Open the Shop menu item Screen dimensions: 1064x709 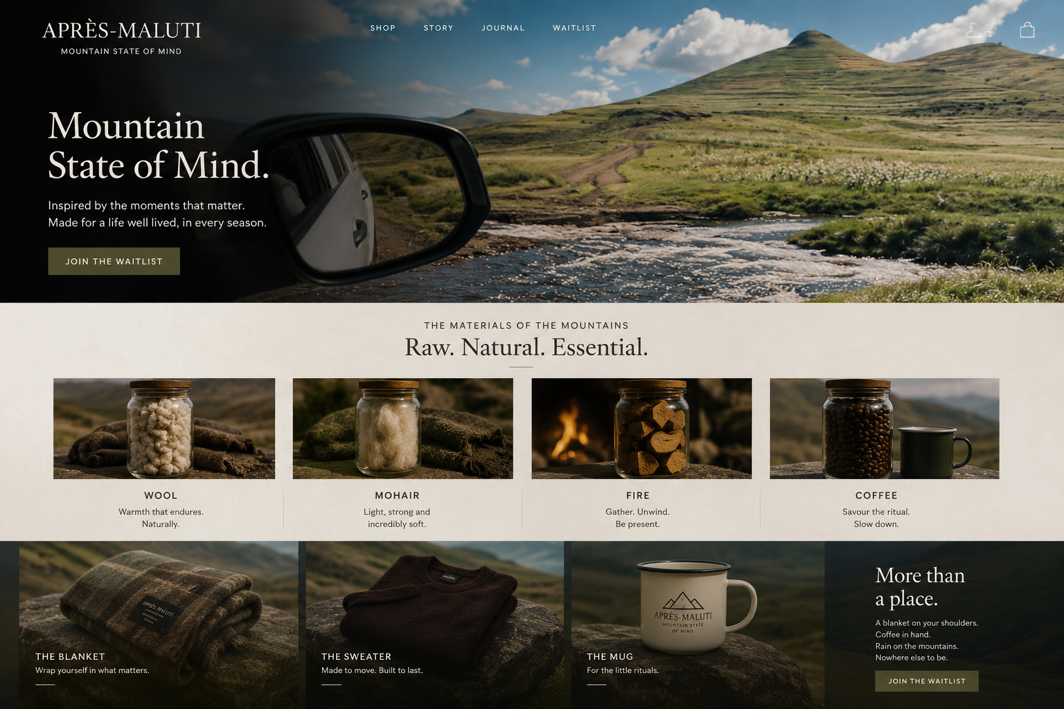click(382, 28)
